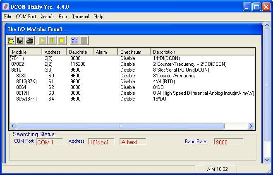273x175 pixels.
Task: Click the window's vertical scroll up arrow
Action: pyautogui.click(x=267, y=25)
